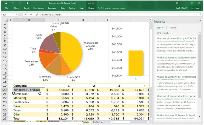This screenshot has height=125, width=204.
Task: Click the Lumia 535 cell
Action: pos(29,94)
